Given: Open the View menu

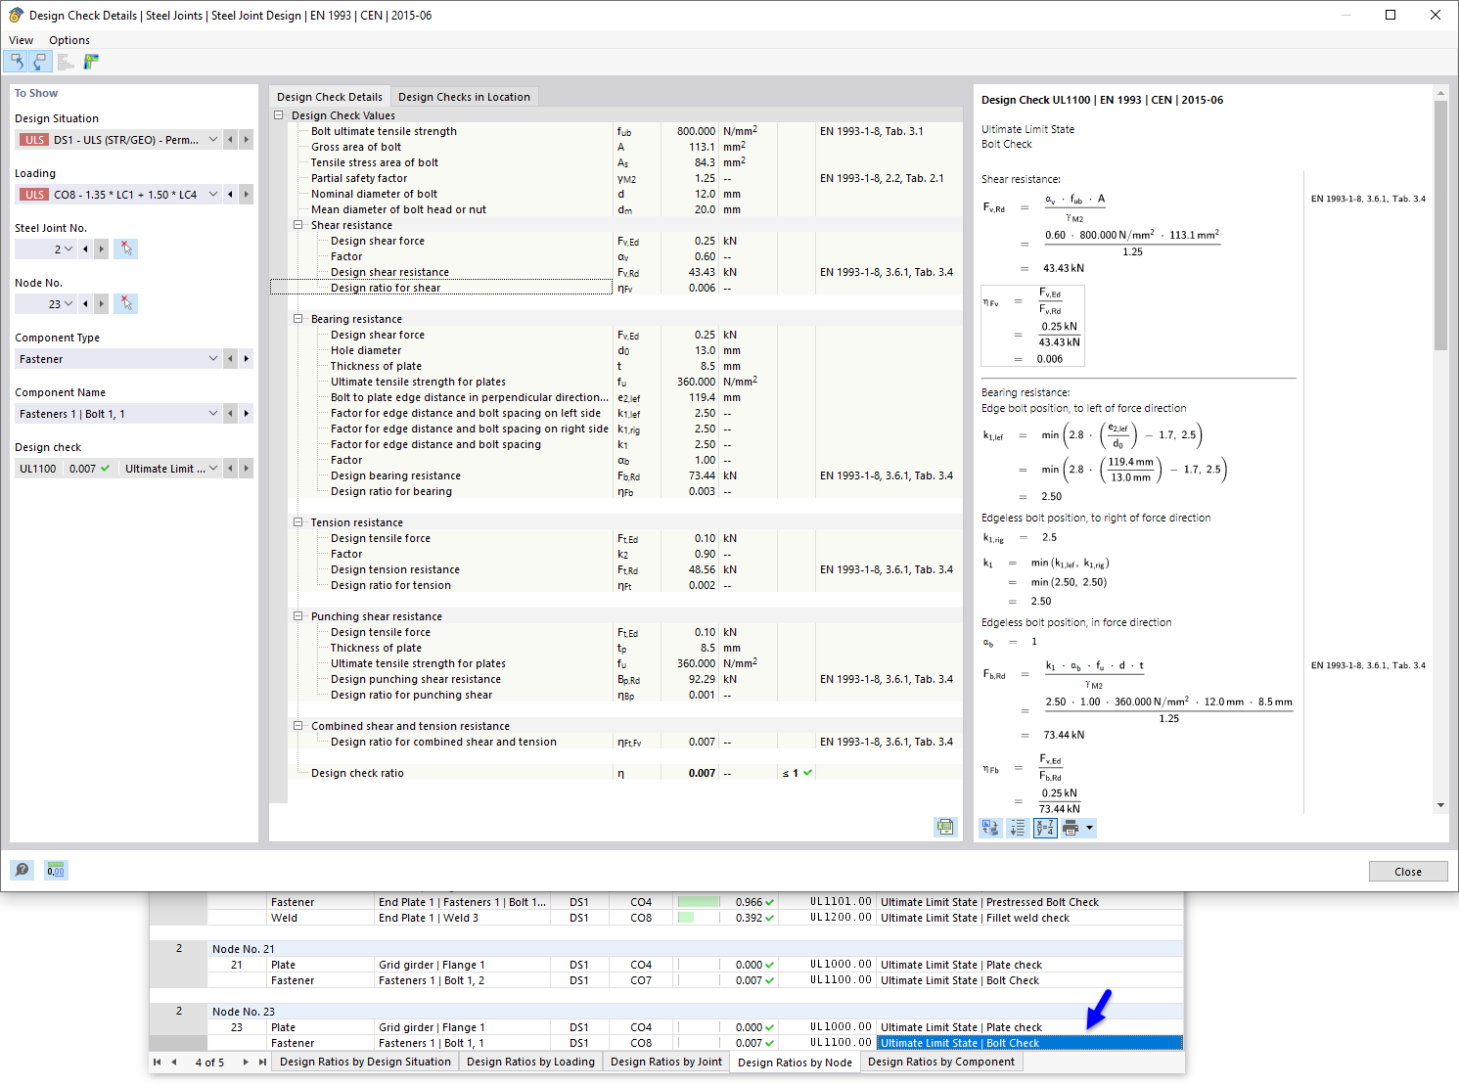Looking at the screenshot, I should pos(21,40).
